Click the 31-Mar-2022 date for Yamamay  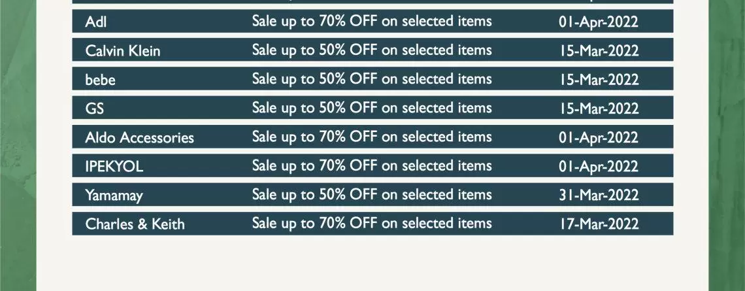599,196
